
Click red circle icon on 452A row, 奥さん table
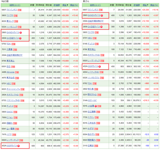click(x=100, y=67)
